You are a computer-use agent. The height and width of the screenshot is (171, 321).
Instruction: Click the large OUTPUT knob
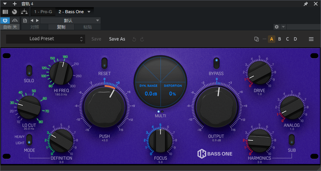(x=216, y=107)
